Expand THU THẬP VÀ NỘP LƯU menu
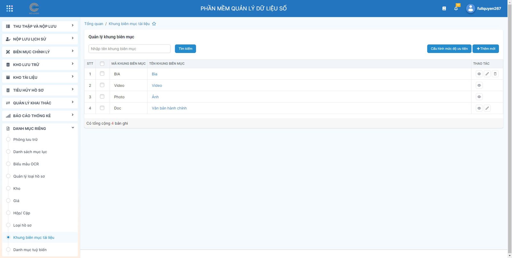Viewport: 512px width, 258px height. [40, 26]
